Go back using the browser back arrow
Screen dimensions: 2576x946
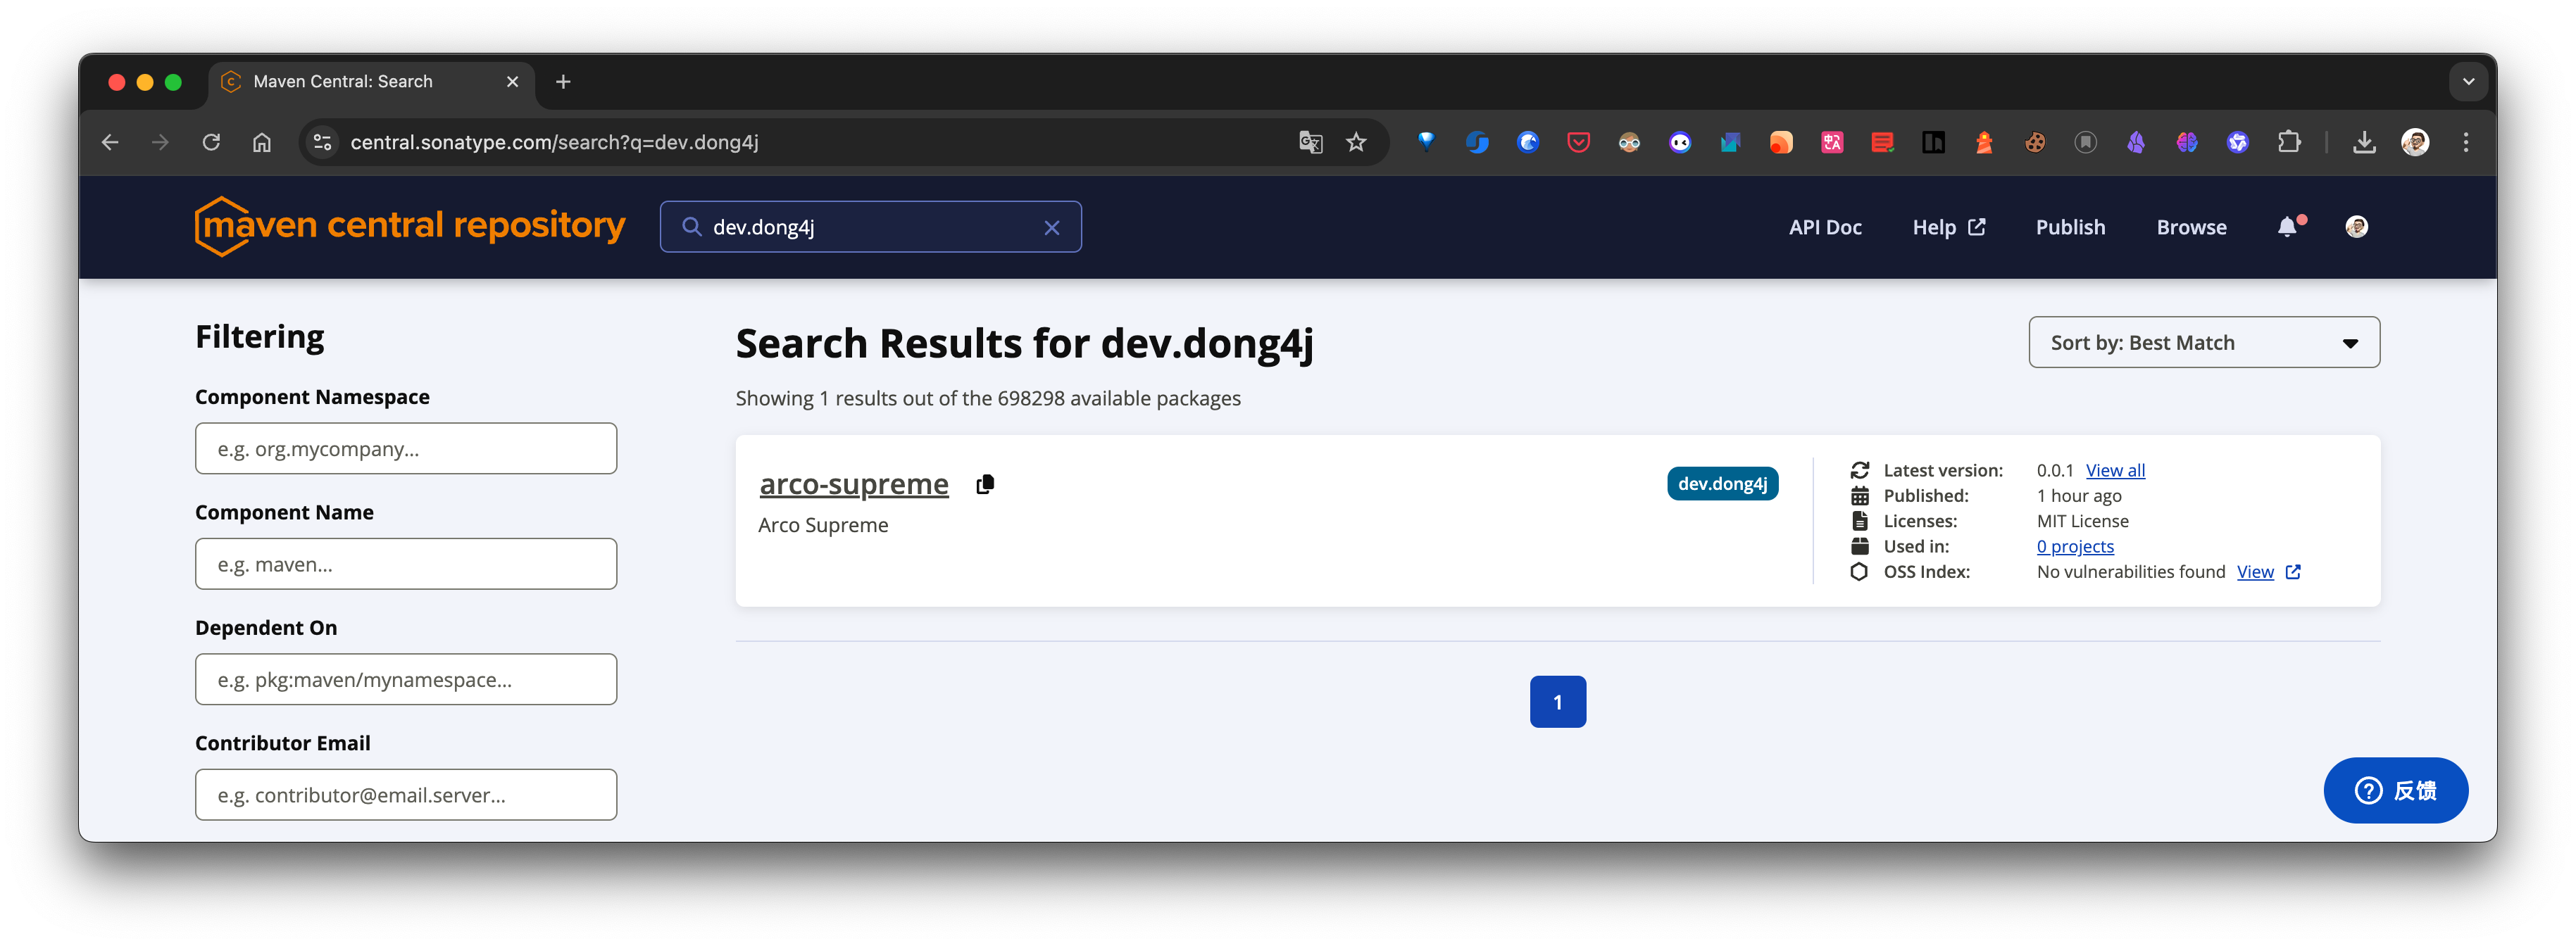[x=110, y=142]
